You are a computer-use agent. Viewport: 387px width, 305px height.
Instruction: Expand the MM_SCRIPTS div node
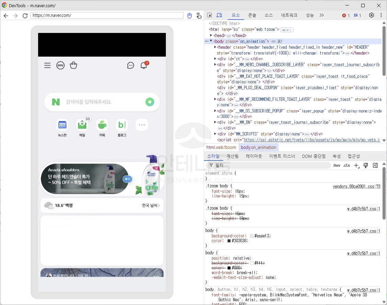[x=215, y=134]
